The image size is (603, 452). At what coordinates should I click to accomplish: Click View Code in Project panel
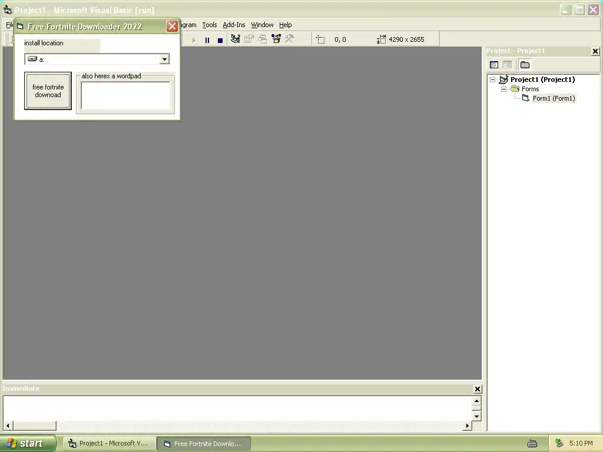494,65
